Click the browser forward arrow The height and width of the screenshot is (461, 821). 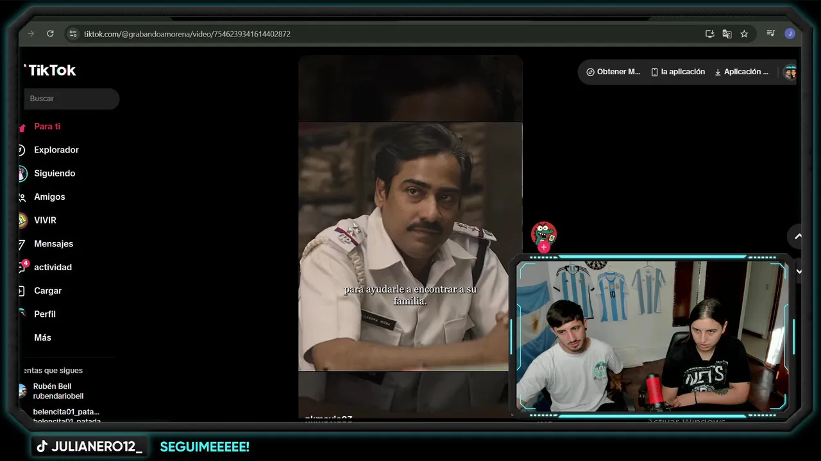31,34
